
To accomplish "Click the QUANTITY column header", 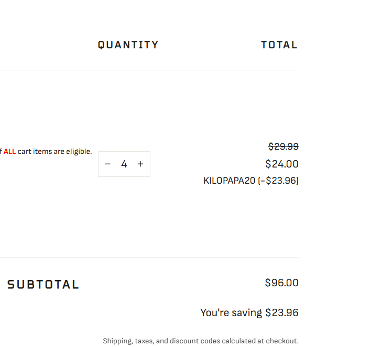I will pos(128,45).
